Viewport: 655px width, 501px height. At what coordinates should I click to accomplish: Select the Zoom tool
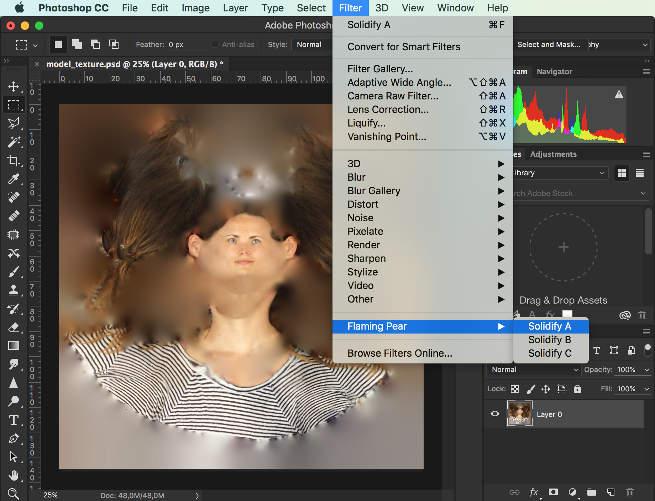(14, 494)
